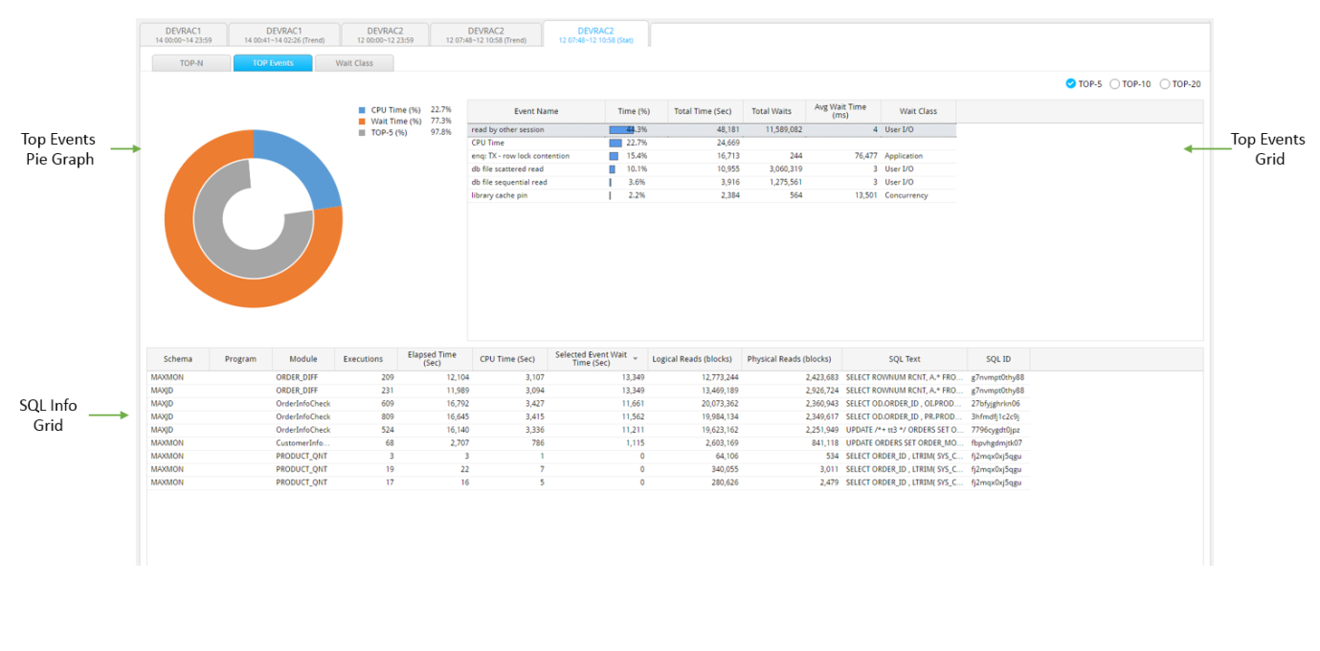Click the Wait Time (%) orange legend swatch
This screenshot has height=651, width=1320.
(362, 122)
